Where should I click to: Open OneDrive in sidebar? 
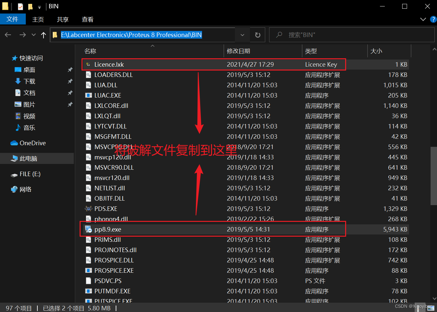coord(28,143)
